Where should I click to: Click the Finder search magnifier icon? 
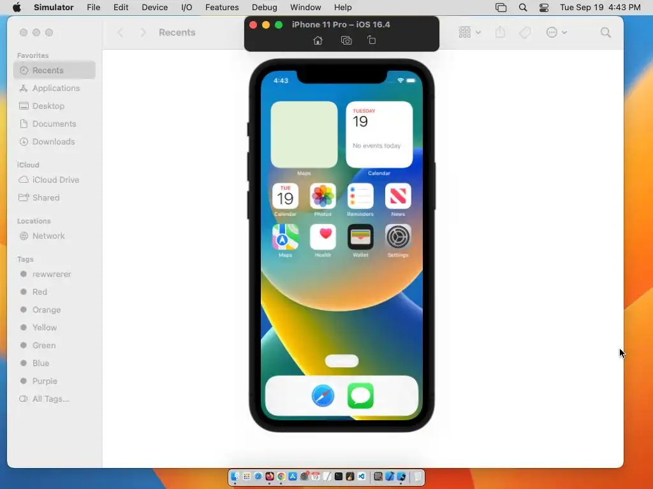606,32
